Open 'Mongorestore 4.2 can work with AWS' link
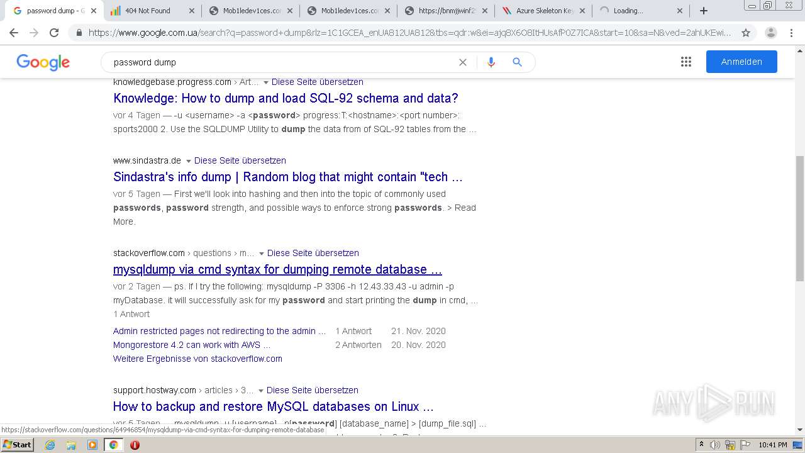The height and width of the screenshot is (453, 805). pyautogui.click(x=192, y=345)
